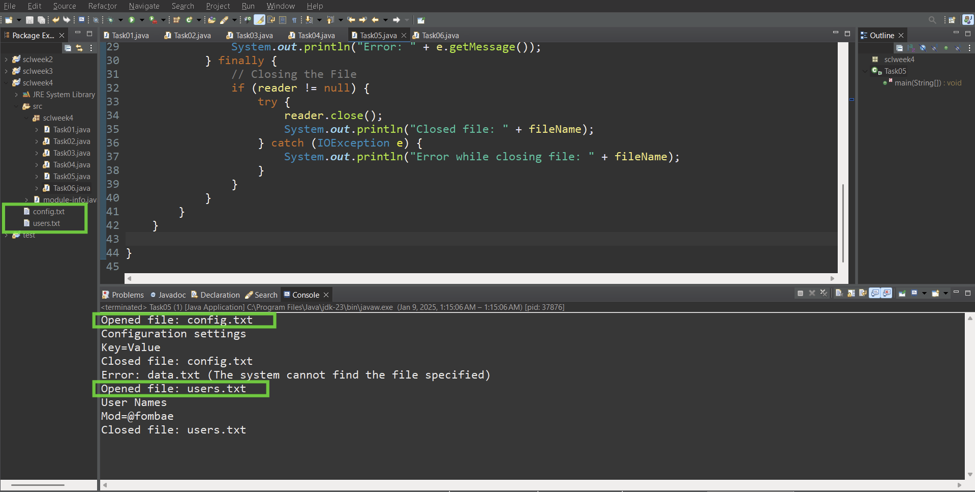Open the Display Selected Console dropdown
The height and width of the screenshot is (492, 975).
tap(924, 293)
